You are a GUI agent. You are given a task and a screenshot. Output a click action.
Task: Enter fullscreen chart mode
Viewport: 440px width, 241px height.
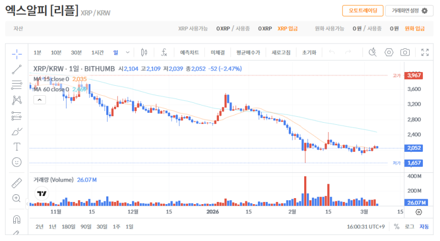point(425,52)
